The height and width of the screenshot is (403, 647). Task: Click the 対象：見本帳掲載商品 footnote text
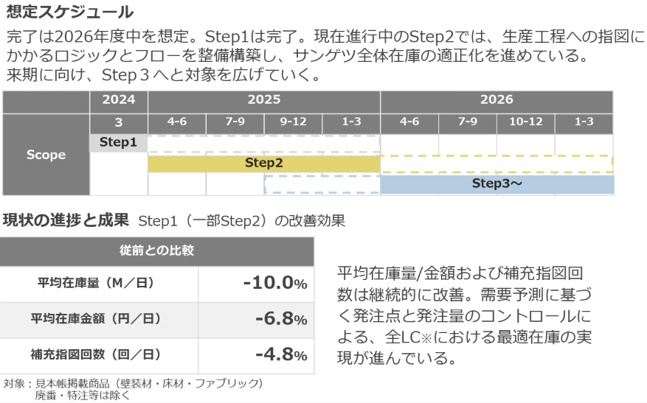(133, 384)
